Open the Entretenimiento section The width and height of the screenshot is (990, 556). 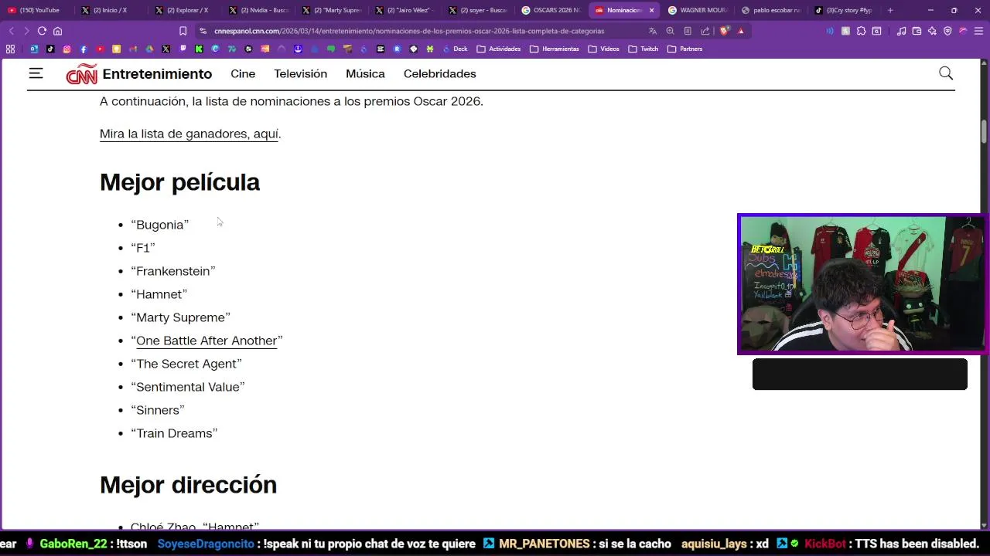[157, 74]
